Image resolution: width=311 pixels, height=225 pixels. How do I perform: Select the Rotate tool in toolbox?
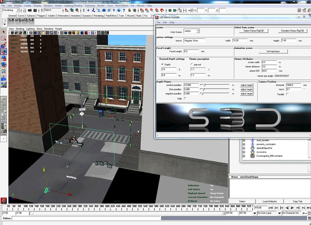(x=4, y=58)
